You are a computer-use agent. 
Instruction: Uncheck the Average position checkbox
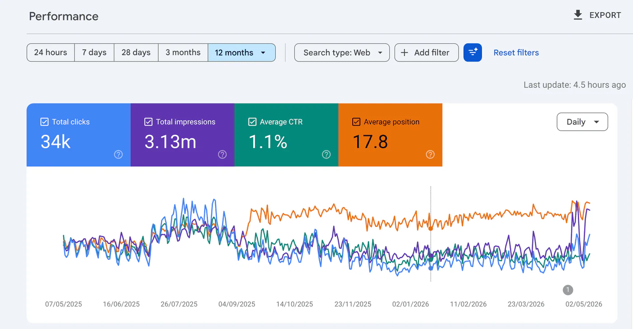356,122
